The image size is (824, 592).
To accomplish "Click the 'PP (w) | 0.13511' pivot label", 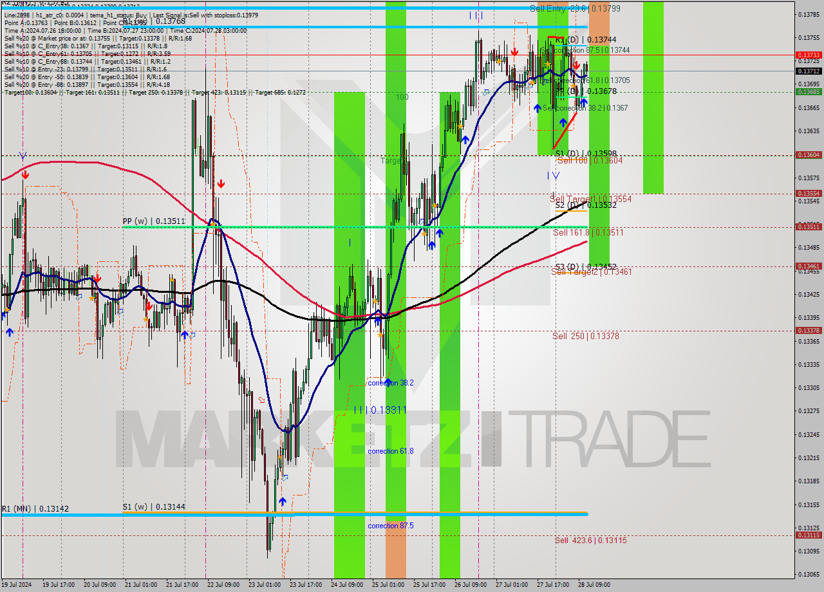I will pos(154,221).
